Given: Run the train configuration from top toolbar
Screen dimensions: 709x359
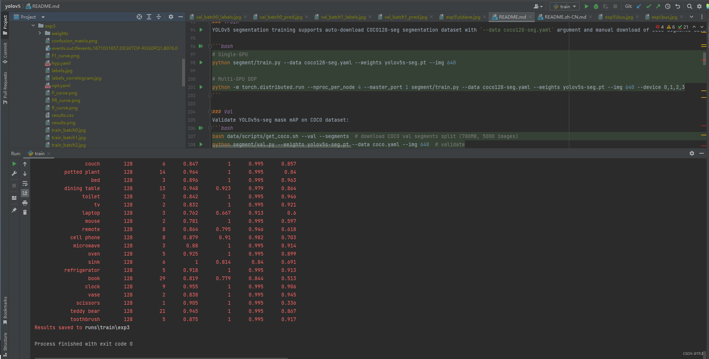Looking at the screenshot, I should point(586,6).
